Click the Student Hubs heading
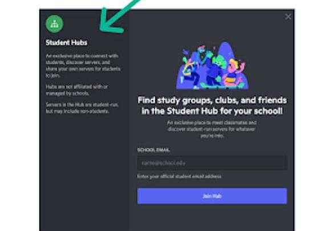This screenshot has width=317, height=231. click(67, 42)
